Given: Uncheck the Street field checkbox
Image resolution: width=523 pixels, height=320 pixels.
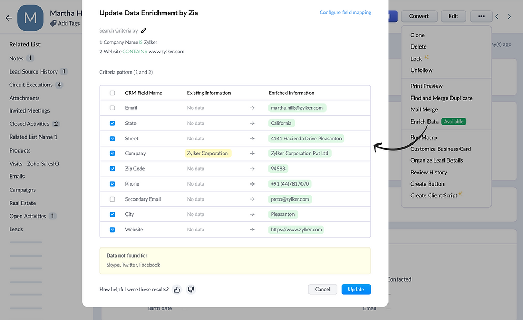Looking at the screenshot, I should (113, 138).
